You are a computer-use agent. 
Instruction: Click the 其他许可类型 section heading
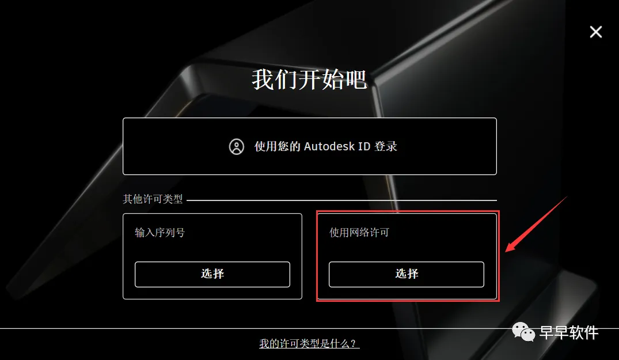[x=153, y=199]
